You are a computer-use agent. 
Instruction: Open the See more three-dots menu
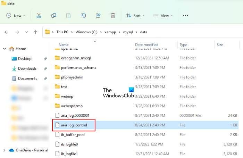[185, 16]
